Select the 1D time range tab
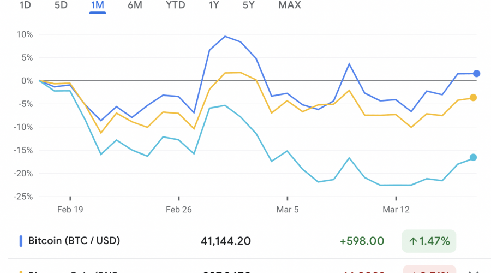 pyautogui.click(x=25, y=5)
